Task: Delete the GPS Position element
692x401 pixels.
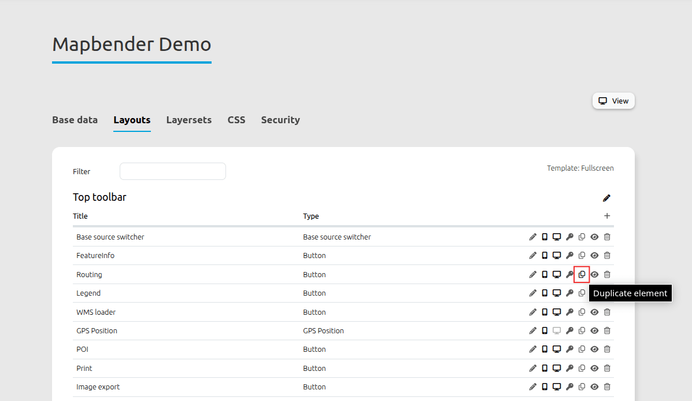Action: 607,331
